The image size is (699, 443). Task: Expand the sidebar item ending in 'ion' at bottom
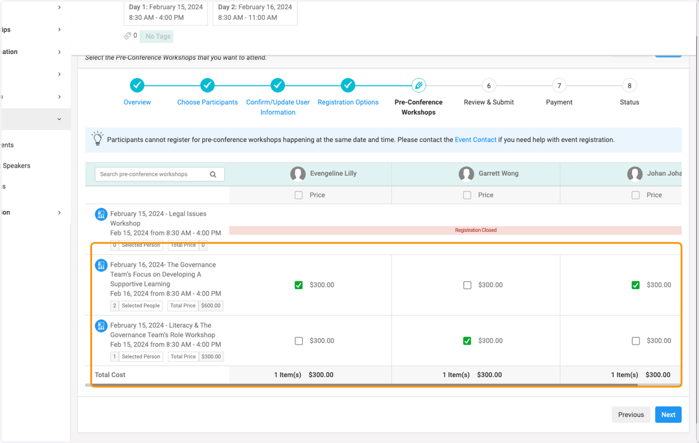(59, 212)
